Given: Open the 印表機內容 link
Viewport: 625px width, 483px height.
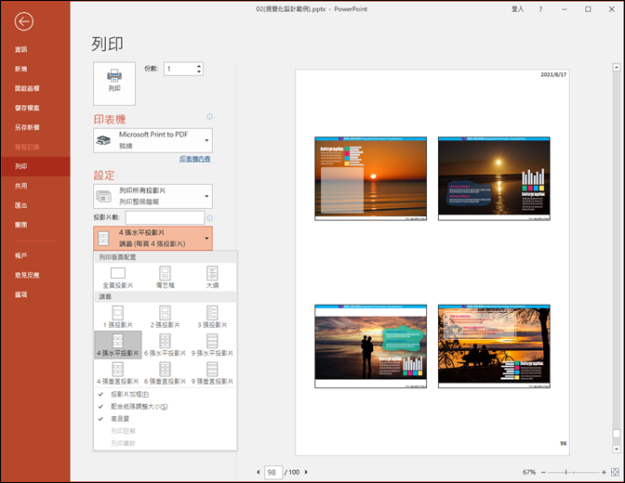Looking at the screenshot, I should point(195,159).
